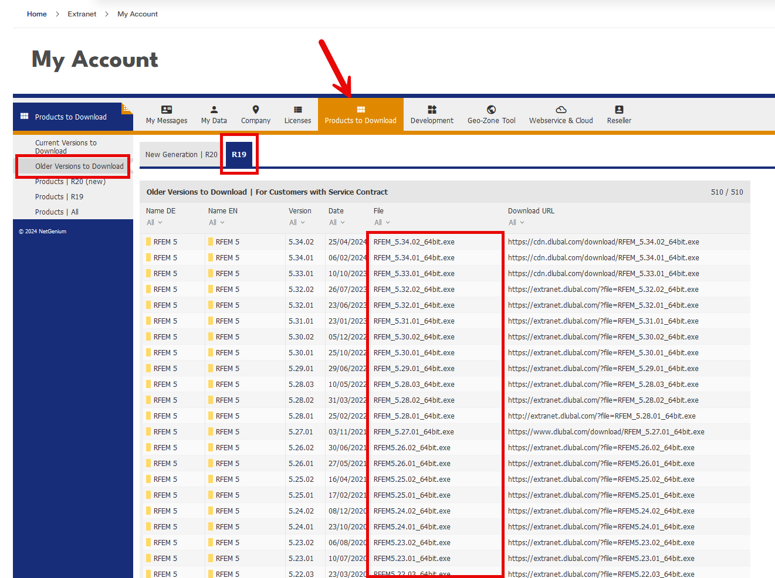Open the Reseller tab

coord(619,114)
